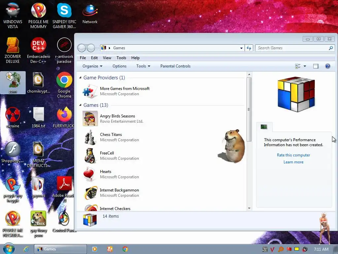Open the Tools toolbar dropdown
The height and width of the screenshot is (254, 338).
tap(143, 66)
